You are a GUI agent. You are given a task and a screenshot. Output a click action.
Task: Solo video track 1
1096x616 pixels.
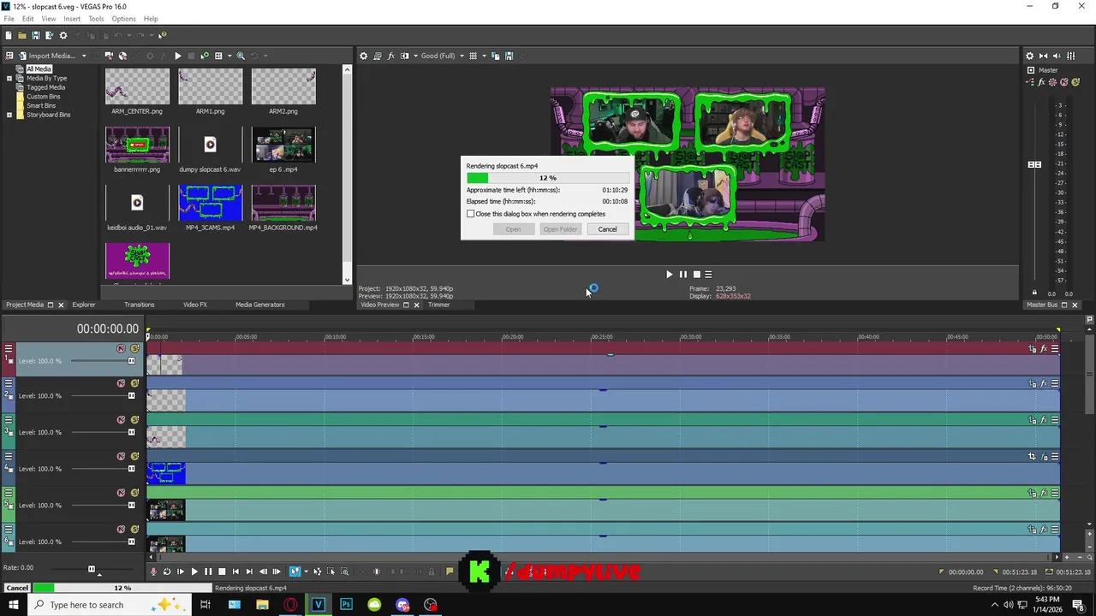(134, 348)
